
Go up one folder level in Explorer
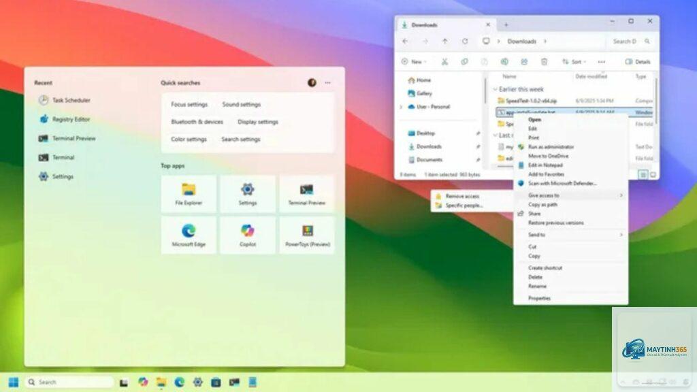tap(445, 41)
